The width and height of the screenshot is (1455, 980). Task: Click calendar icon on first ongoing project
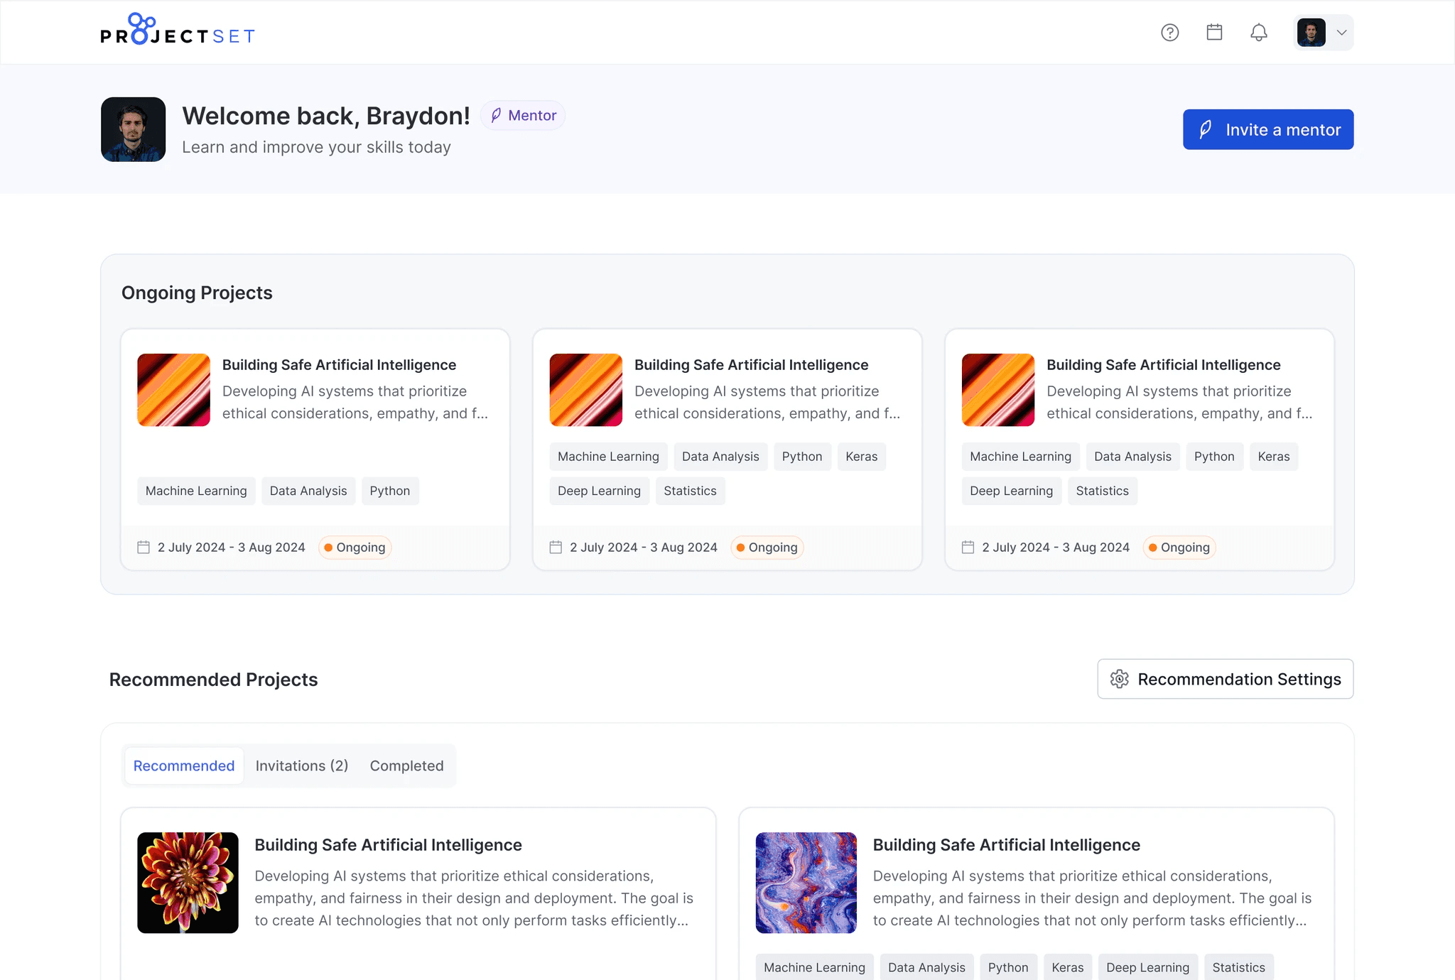[144, 547]
